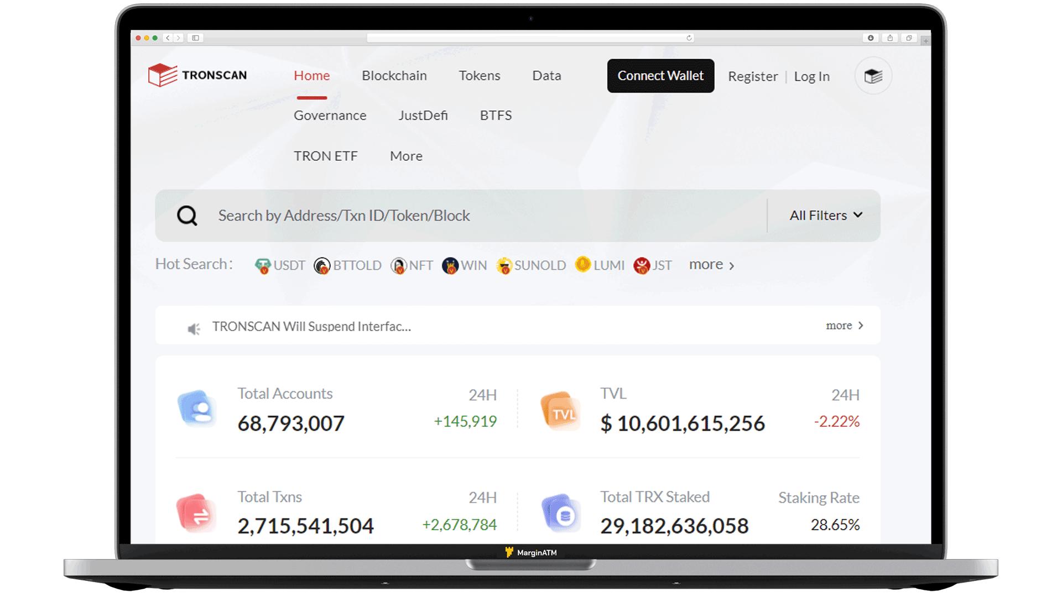
Task: Expand more hot search tokens
Action: coord(711,265)
